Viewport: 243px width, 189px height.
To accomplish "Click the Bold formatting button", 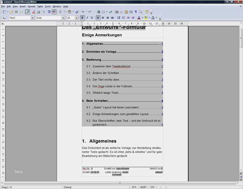I will pos(82,17).
